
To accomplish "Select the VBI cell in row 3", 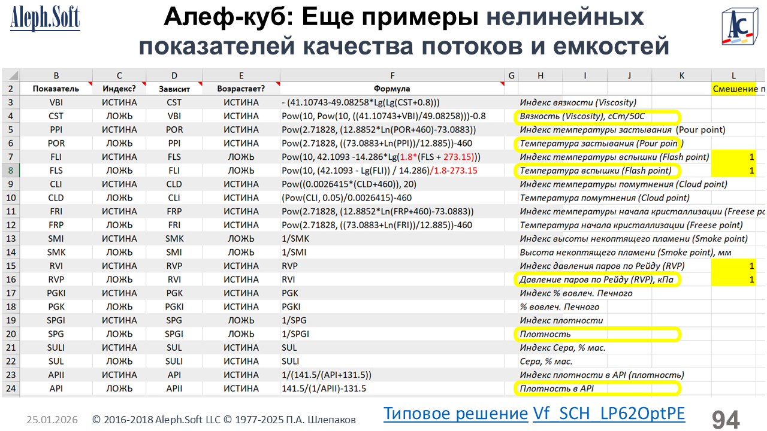I will click(56, 102).
